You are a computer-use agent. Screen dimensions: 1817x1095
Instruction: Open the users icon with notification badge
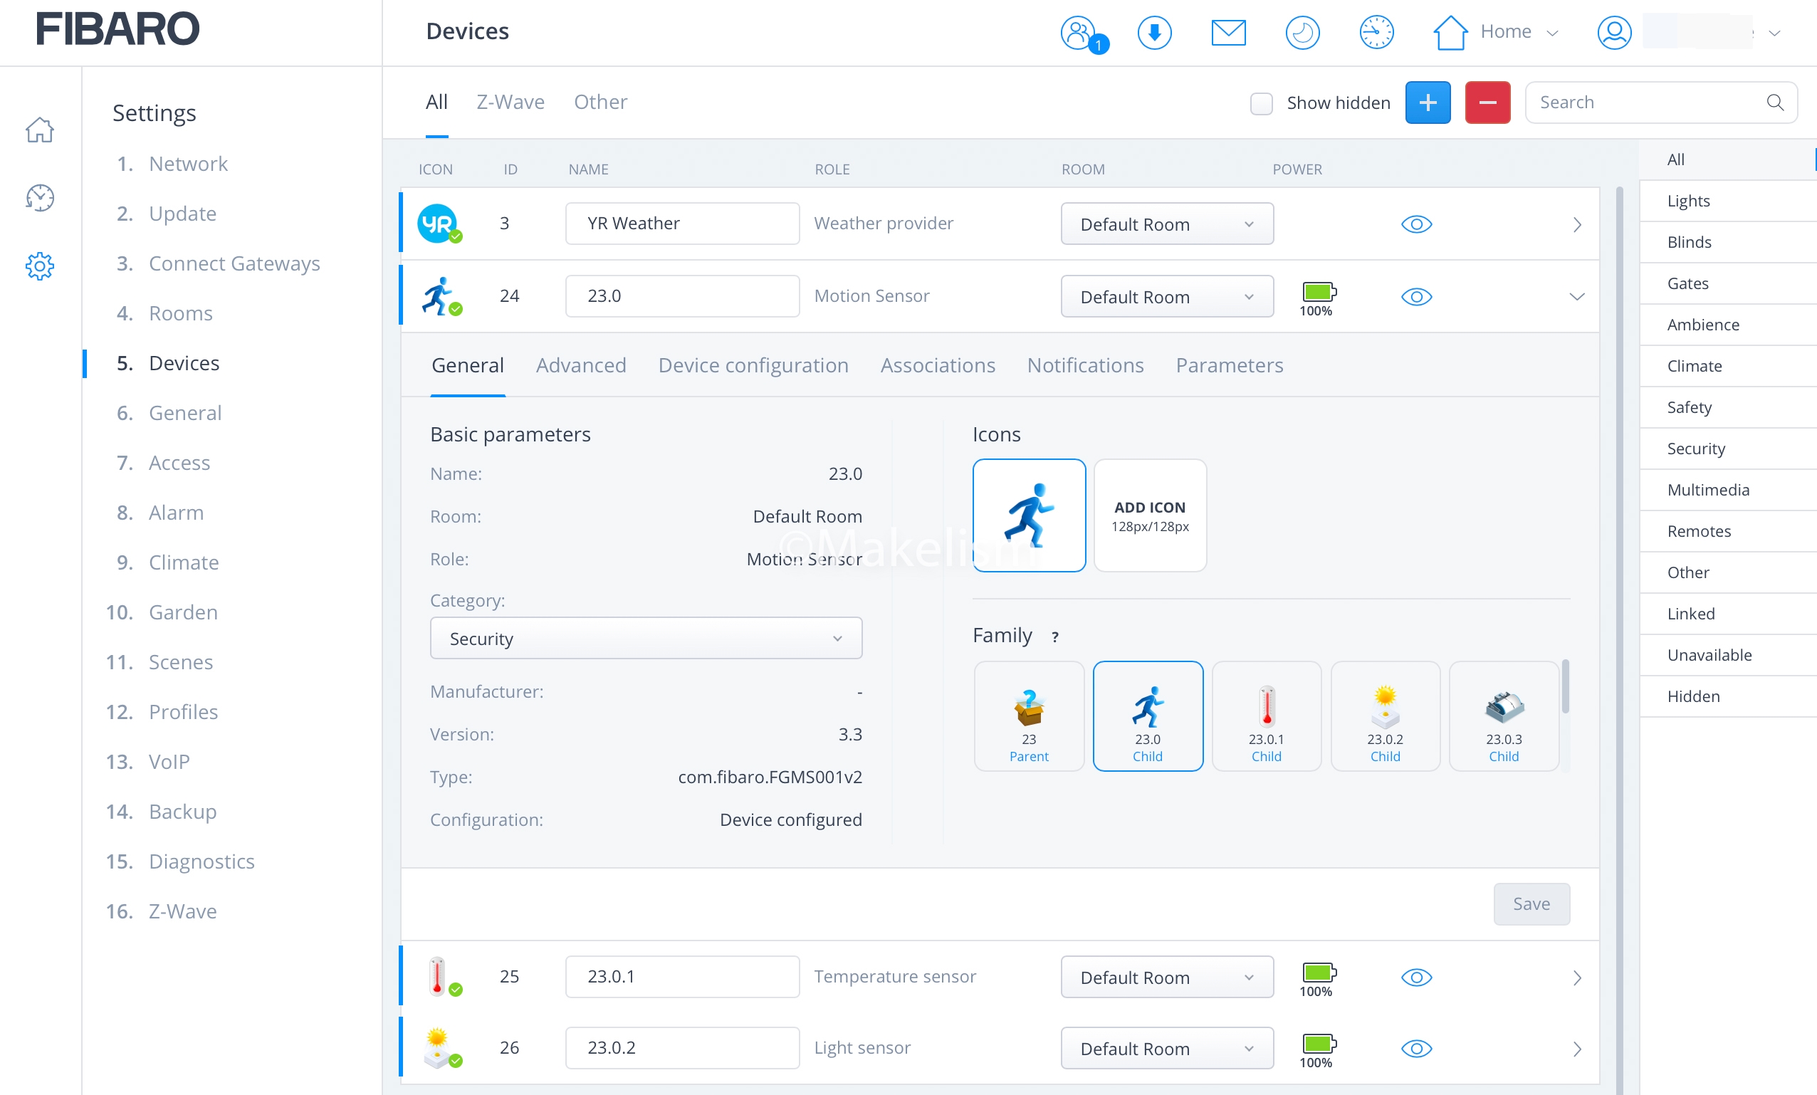tap(1079, 33)
